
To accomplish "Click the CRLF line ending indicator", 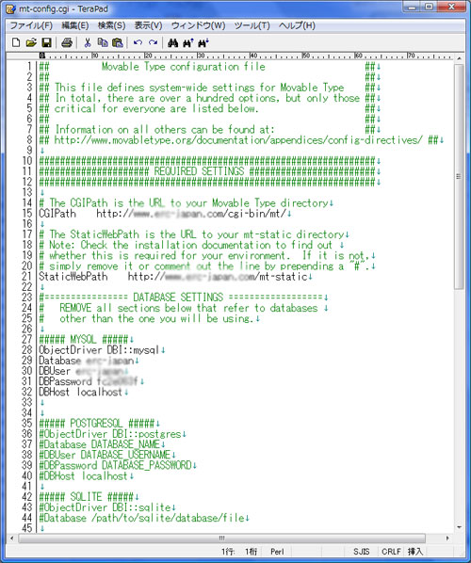I will pyautogui.click(x=391, y=551).
